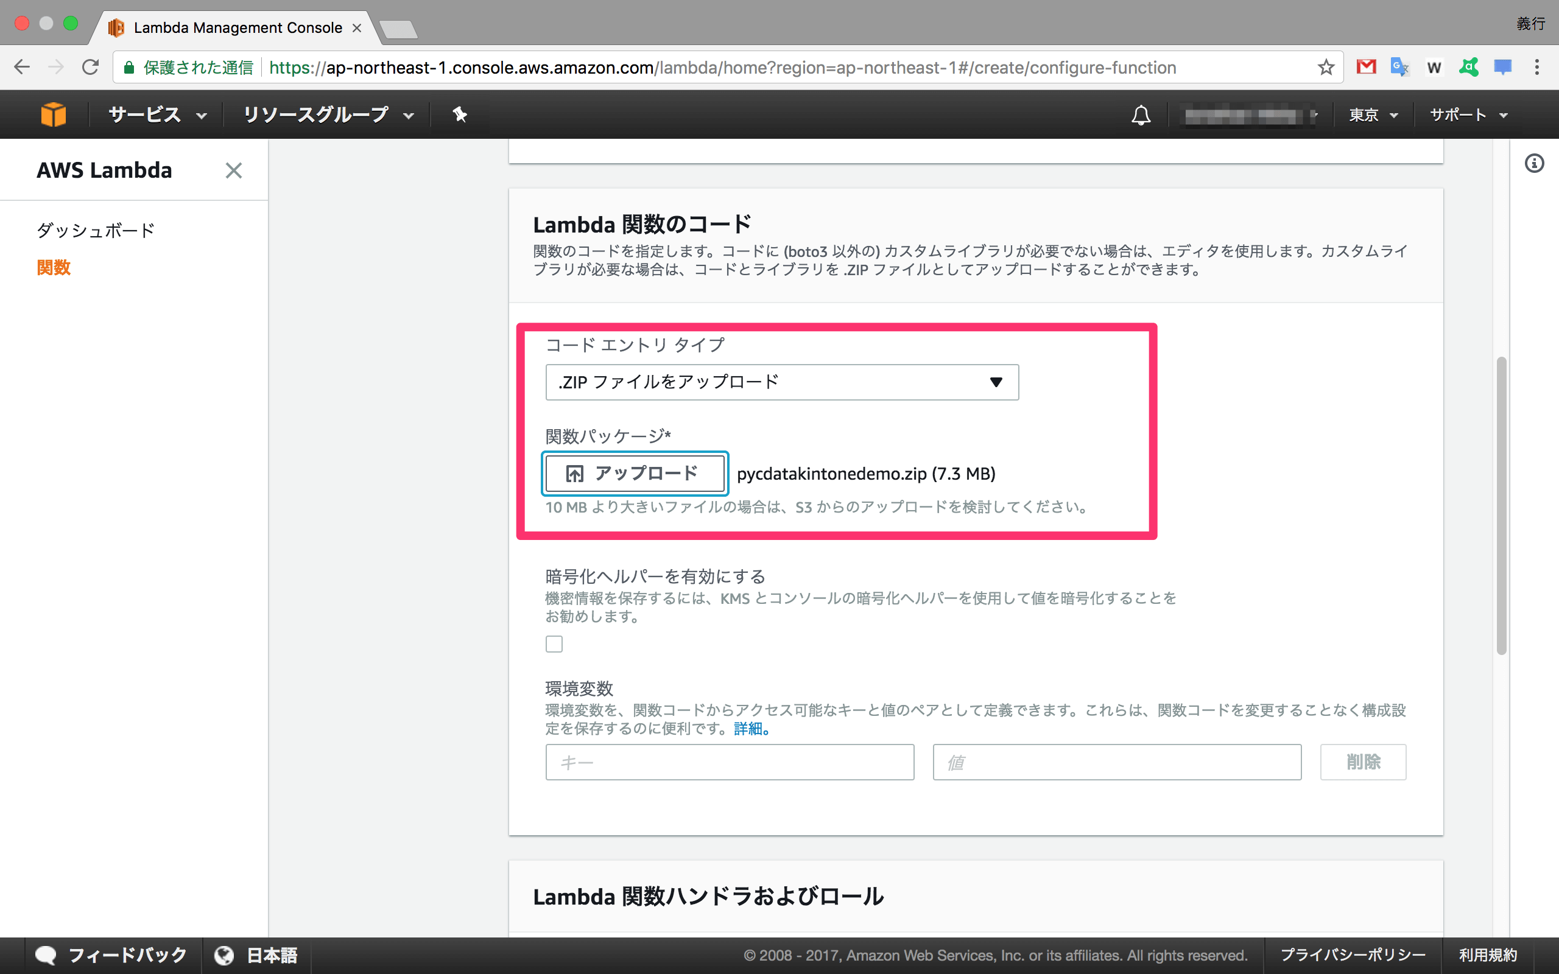1559x974 pixels.
Task: Bookmark page with the star icon
Action: pyautogui.click(x=1326, y=68)
